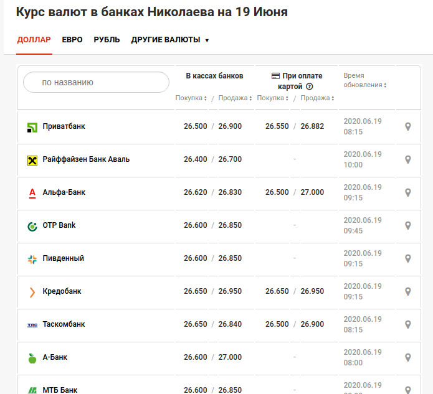The height and width of the screenshot is (394, 433).
Task: Expand the ДРУГИЕ ВАЛЮТЫ dropdown
Action: pos(170,40)
